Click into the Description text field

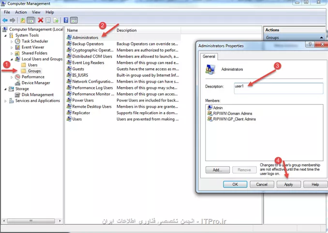point(279,88)
